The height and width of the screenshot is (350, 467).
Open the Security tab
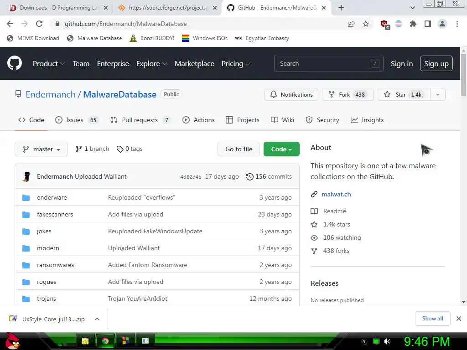pos(322,120)
